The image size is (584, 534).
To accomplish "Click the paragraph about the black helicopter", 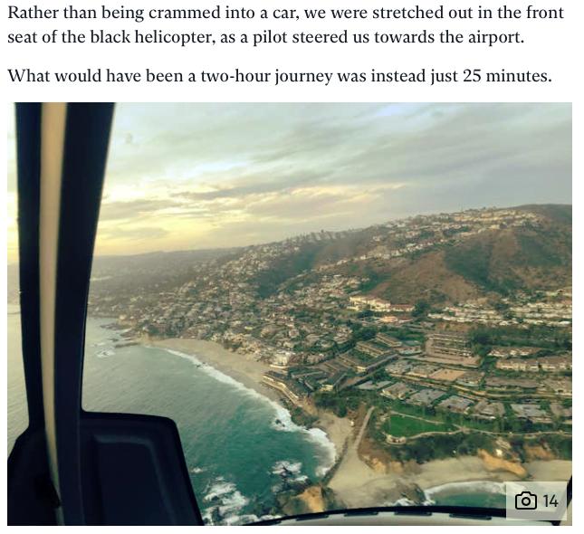I will coord(286,25).
